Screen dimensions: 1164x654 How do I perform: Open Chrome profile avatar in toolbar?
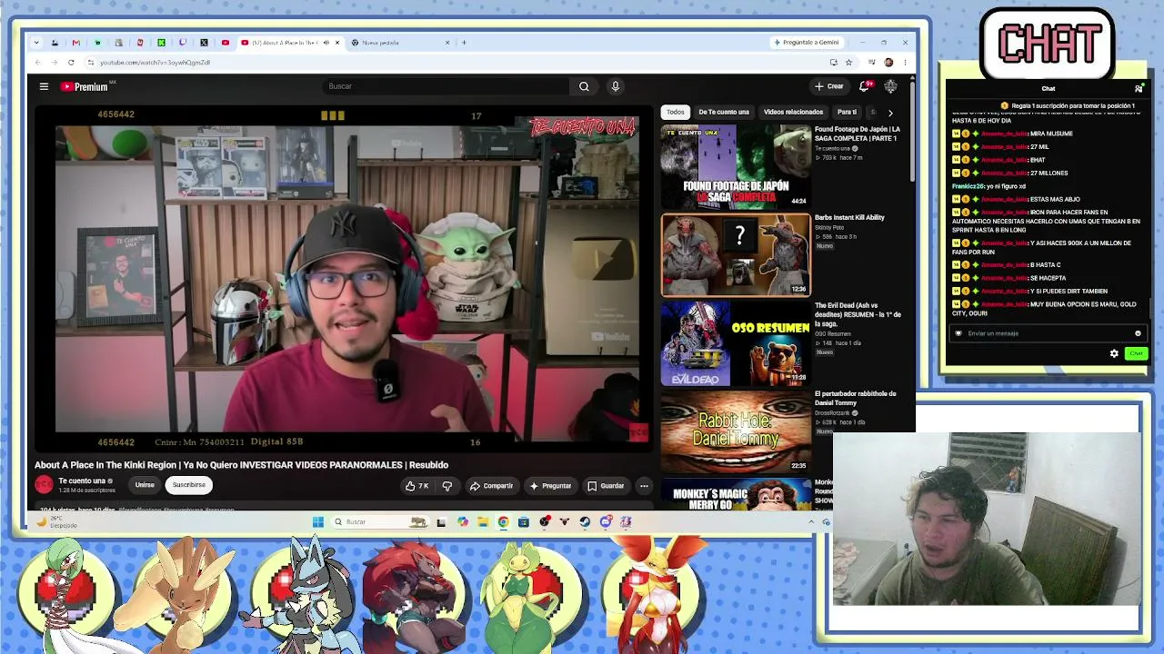click(888, 63)
